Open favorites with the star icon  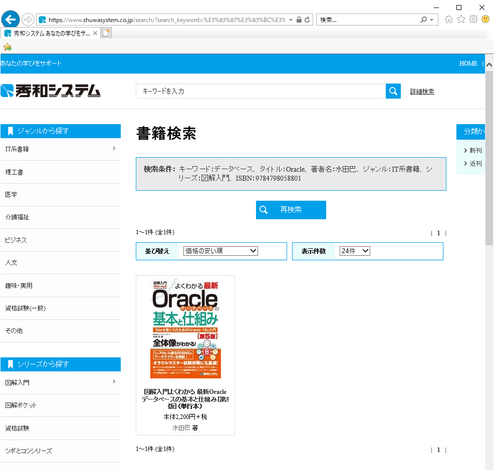tap(460, 19)
